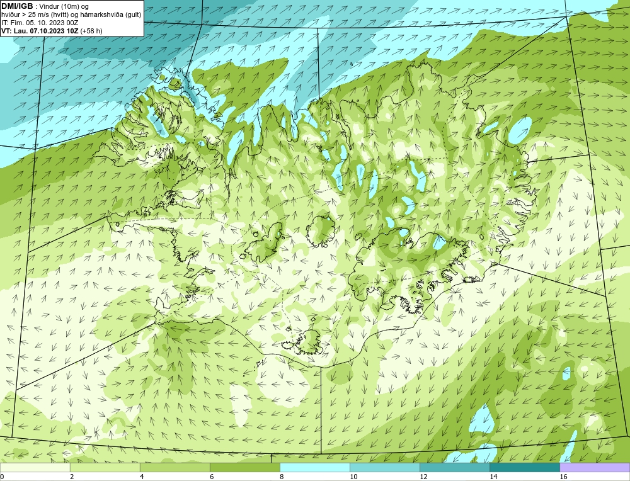Click the 12–14 m/s teal legend swatch
The width and height of the screenshot is (630, 481).
pyautogui.click(x=455, y=467)
